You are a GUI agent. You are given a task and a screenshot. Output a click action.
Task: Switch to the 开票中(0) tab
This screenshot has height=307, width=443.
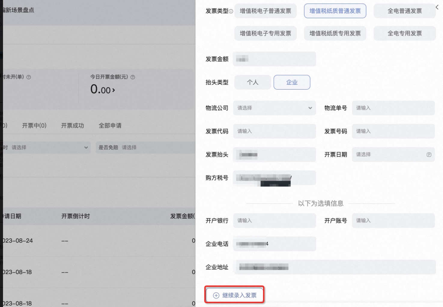pyautogui.click(x=34, y=126)
